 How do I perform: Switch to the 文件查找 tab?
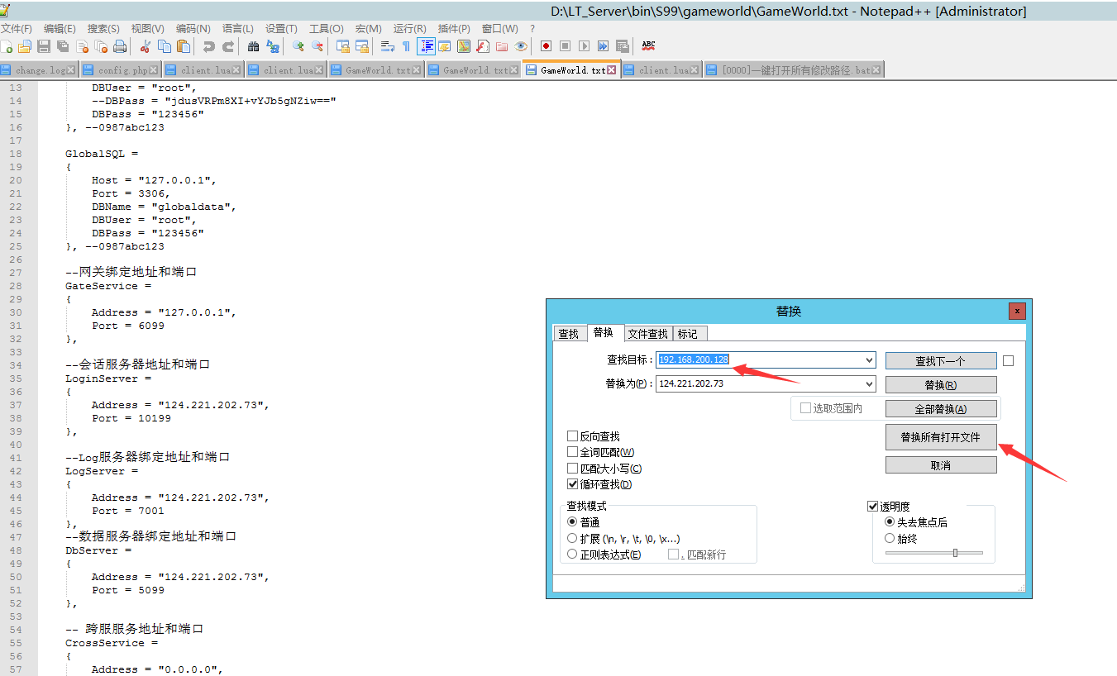647,334
